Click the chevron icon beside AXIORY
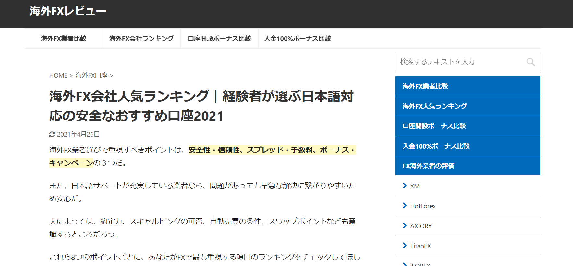This screenshot has width=573, height=266. [405, 226]
